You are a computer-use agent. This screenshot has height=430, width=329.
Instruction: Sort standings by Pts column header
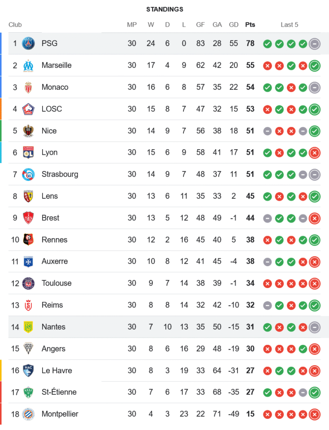(x=250, y=25)
